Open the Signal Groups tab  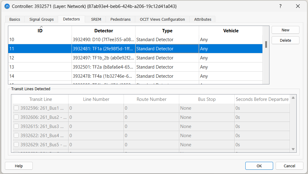click(41, 19)
